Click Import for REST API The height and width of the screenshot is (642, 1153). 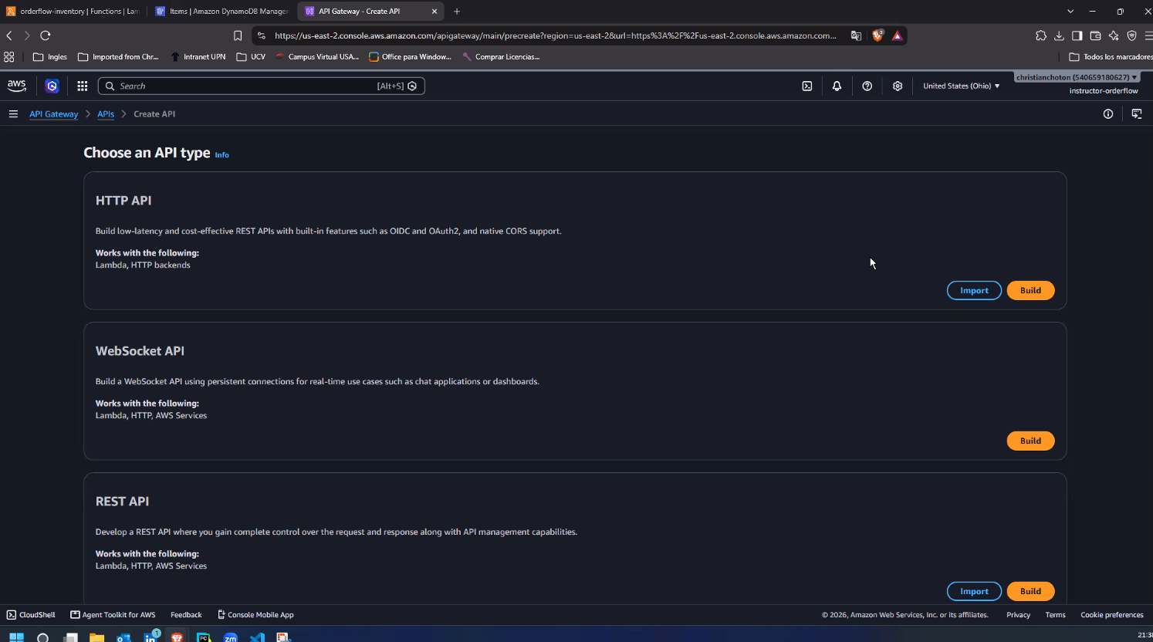point(974,591)
